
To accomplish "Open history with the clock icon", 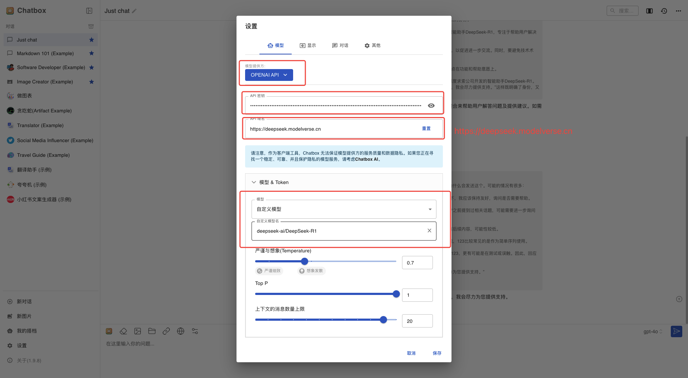I will pos(664,11).
